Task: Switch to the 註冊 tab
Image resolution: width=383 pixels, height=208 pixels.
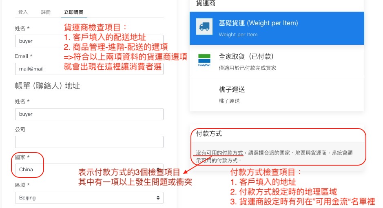Action: tap(46, 12)
